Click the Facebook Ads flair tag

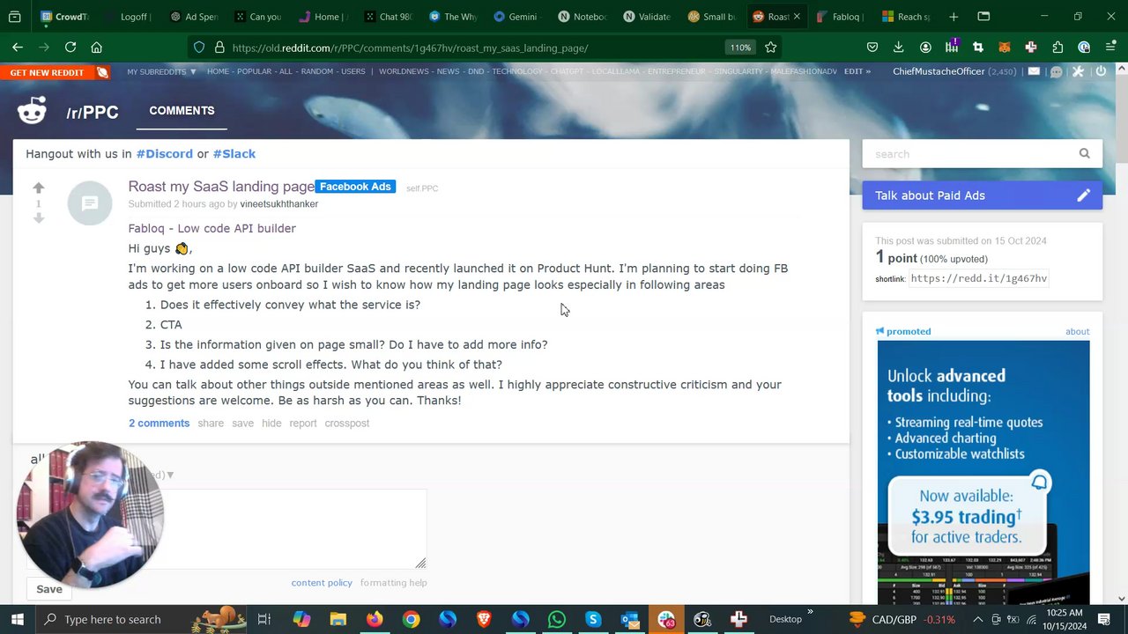(355, 187)
